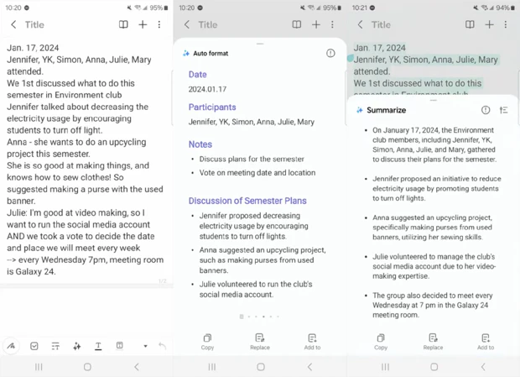
Task: Open the AI assist sparkle tool in toolbar
Action: pyautogui.click(x=76, y=346)
